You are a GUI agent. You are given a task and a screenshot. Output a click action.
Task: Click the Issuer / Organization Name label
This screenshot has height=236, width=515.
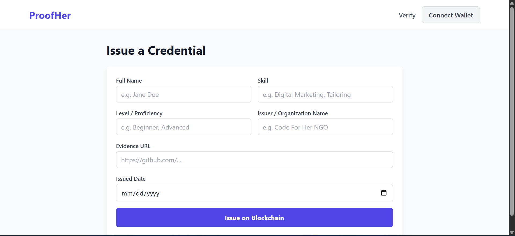click(x=293, y=113)
